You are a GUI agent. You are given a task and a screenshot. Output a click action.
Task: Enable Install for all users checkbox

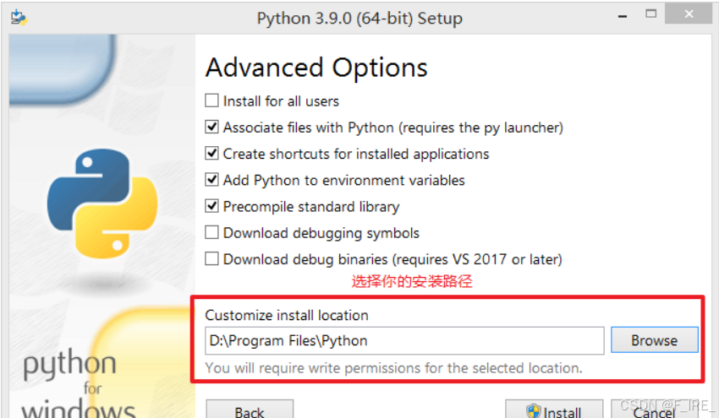[211, 100]
